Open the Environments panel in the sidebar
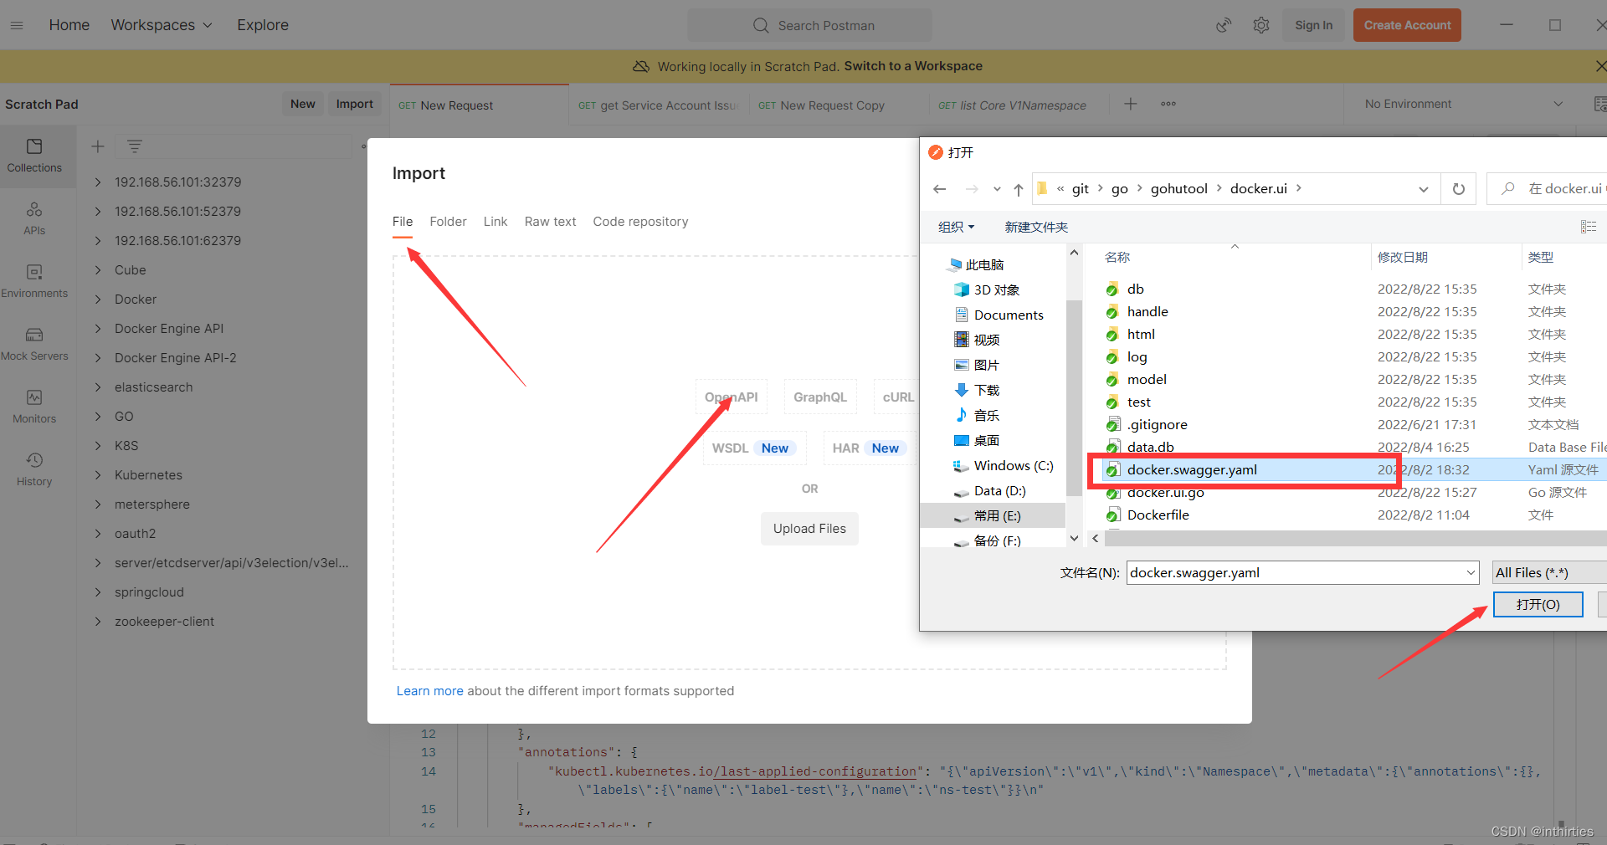1607x845 pixels. coord(34,280)
